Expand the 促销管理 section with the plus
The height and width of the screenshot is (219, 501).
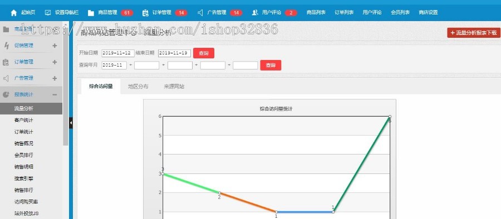click(55, 46)
